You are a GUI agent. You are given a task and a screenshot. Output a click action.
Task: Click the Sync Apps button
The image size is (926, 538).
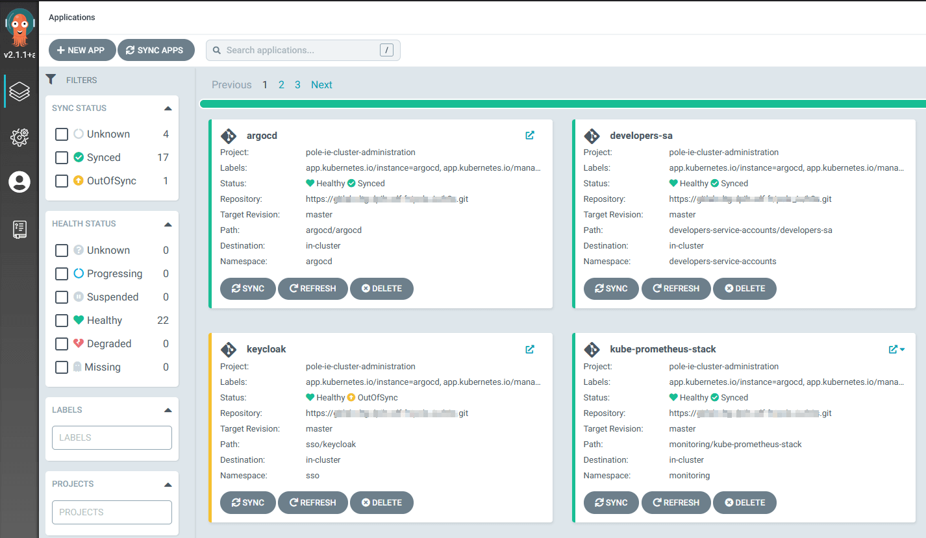[x=156, y=50]
